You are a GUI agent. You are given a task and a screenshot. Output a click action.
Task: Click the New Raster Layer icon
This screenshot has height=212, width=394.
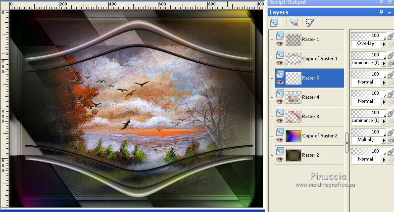(x=274, y=23)
